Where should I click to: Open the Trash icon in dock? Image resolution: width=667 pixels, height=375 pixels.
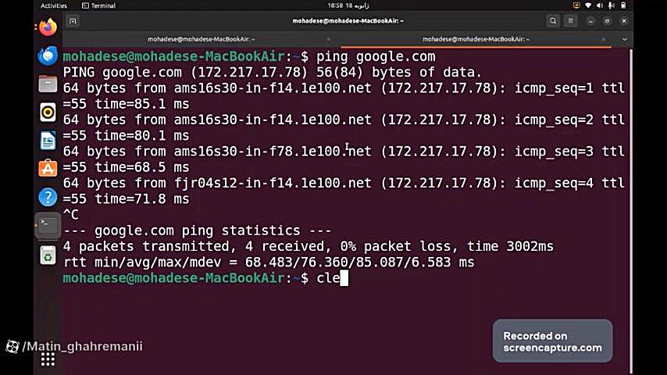click(48, 255)
